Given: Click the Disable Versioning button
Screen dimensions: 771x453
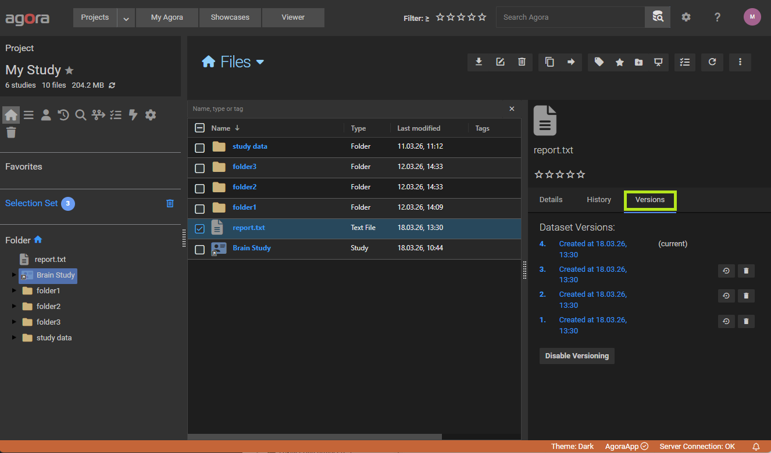Looking at the screenshot, I should [x=577, y=355].
